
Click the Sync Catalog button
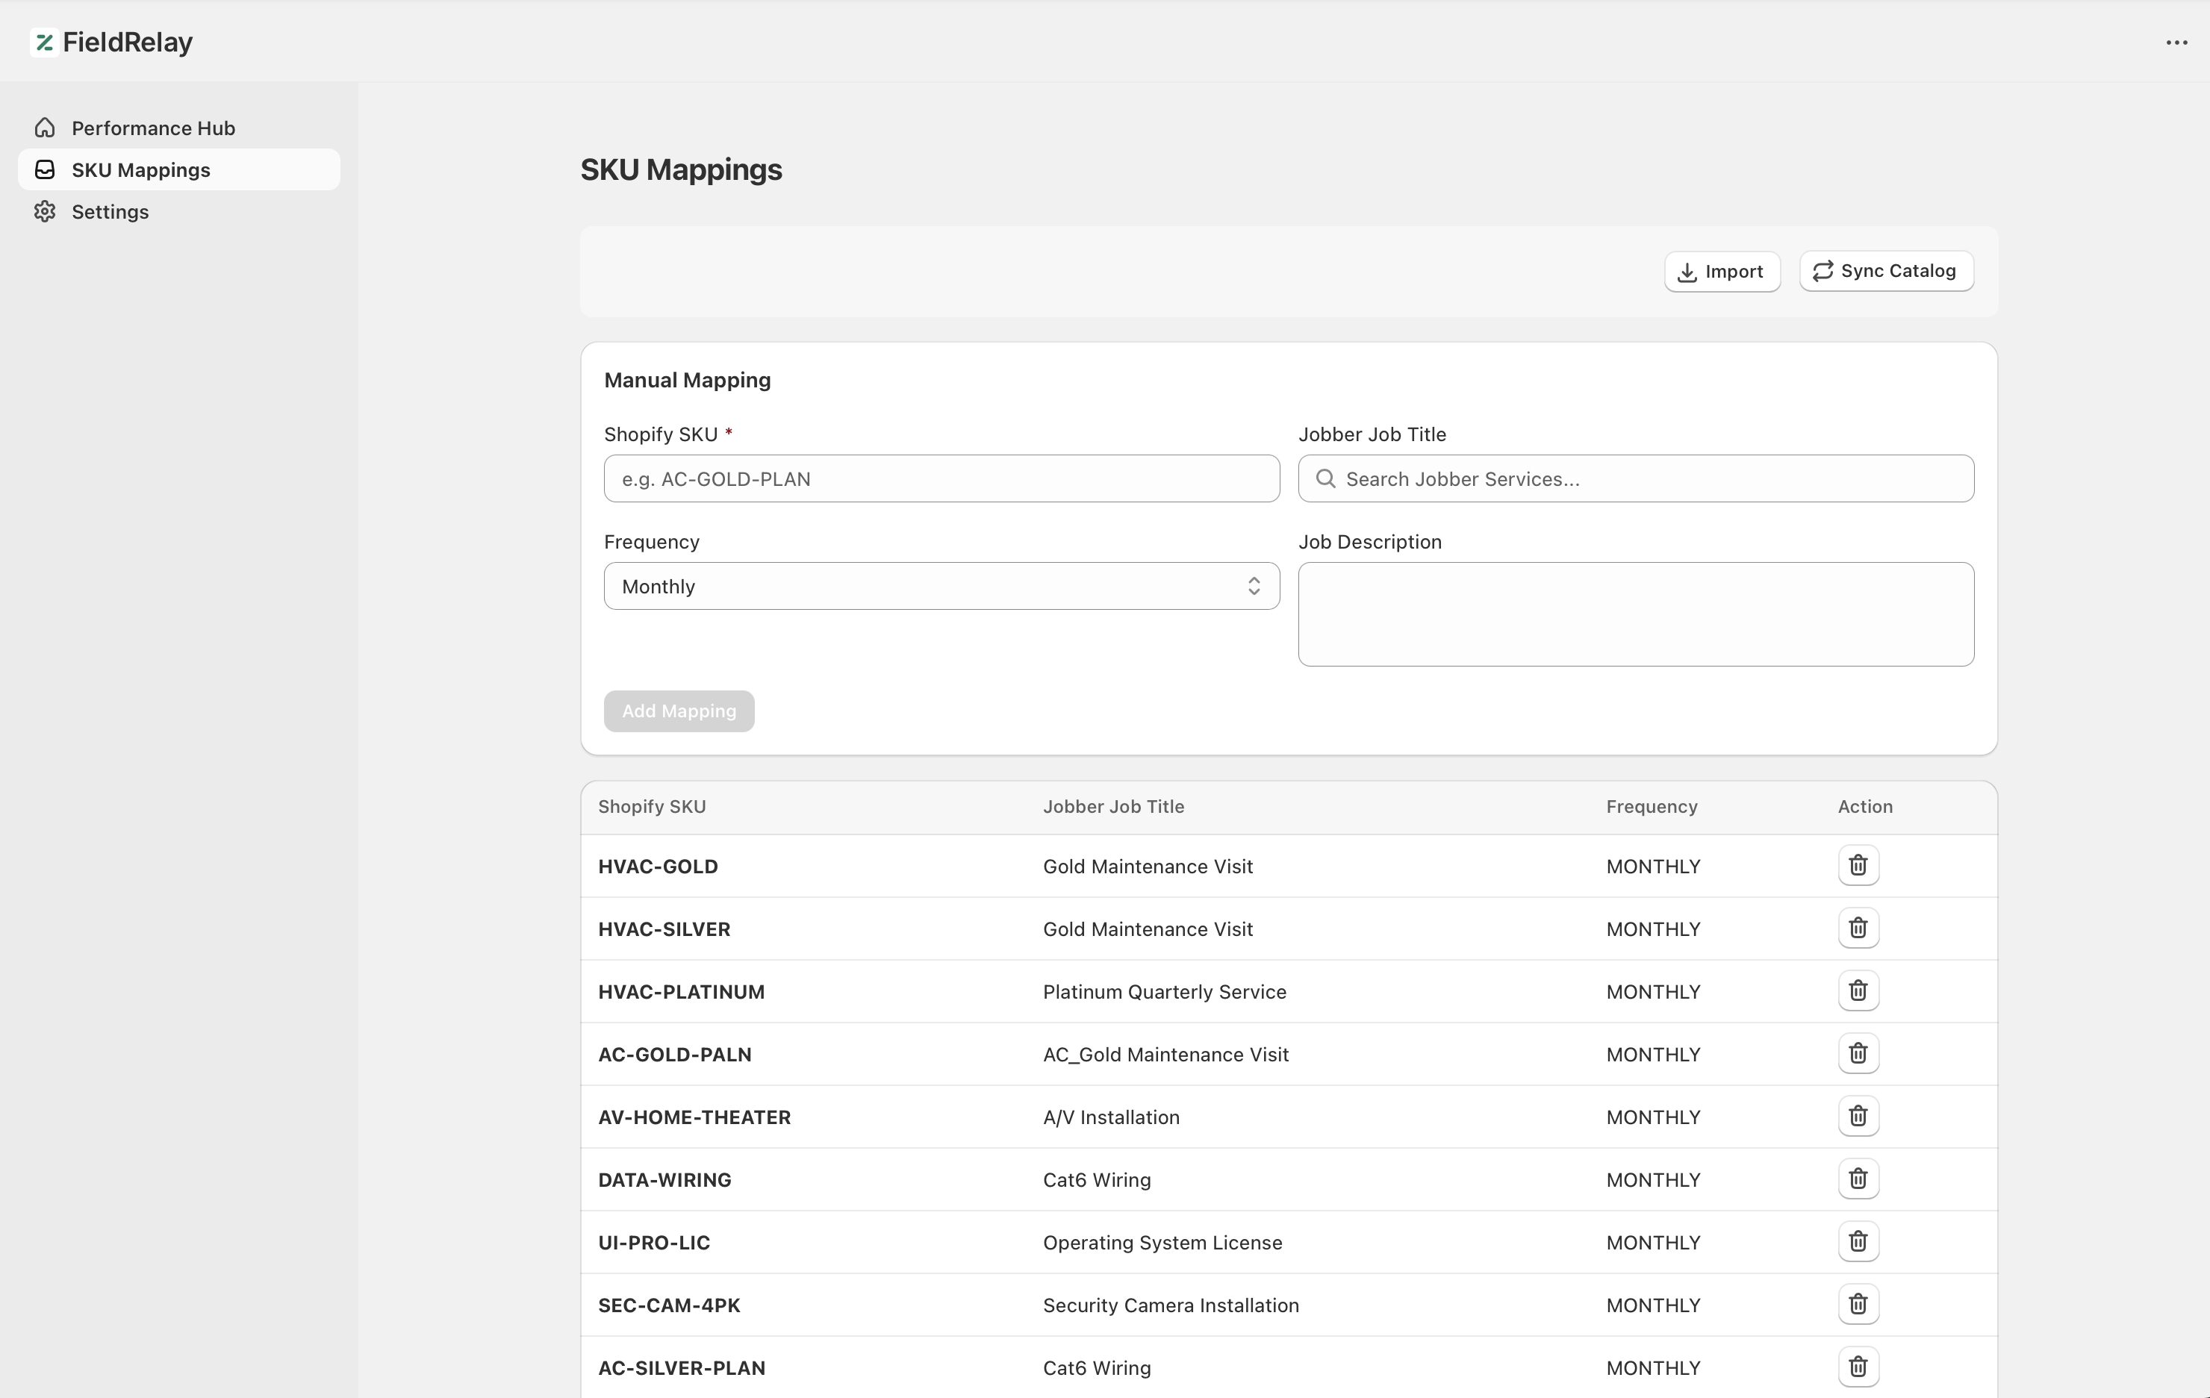(1886, 271)
